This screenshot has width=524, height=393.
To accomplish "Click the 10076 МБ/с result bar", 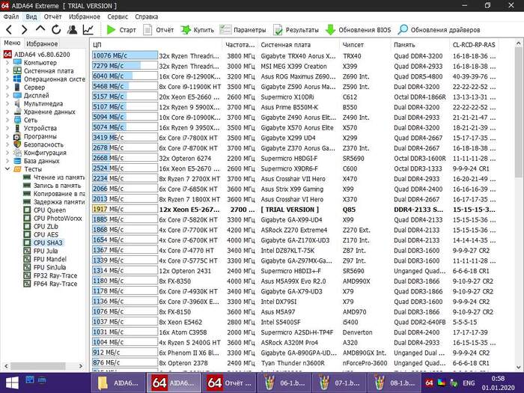I will [125, 55].
